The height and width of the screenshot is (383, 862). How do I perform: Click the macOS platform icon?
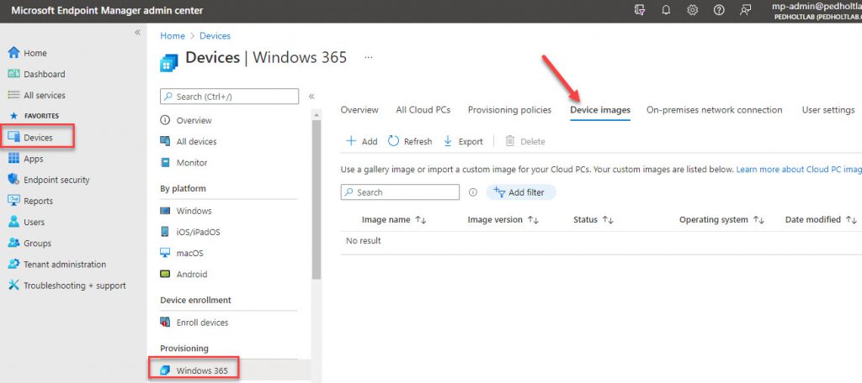tap(165, 253)
